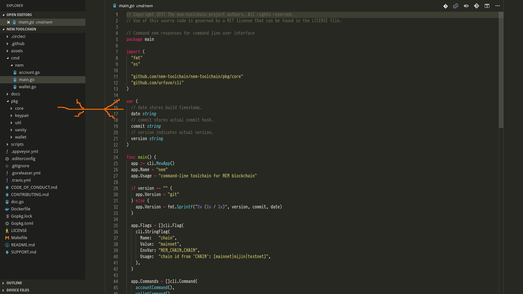Click the Go file icon beside main.go tab
Viewport: 523px width, 294px height.
[114, 6]
